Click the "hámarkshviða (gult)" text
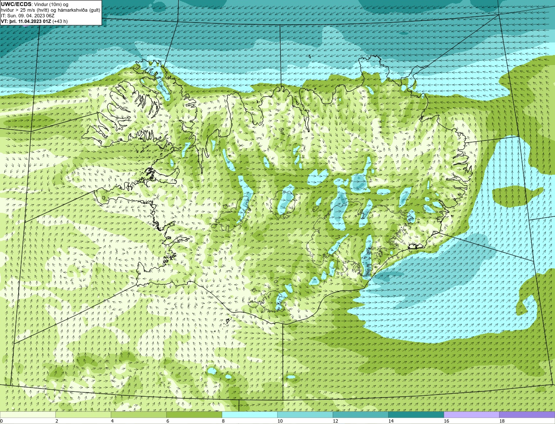This screenshot has width=555, height=424. 79,10
